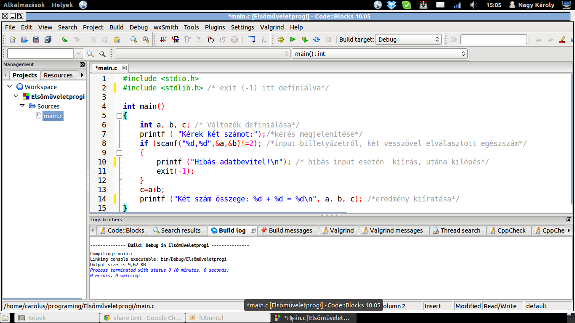
Task: Undo the last edit with the green arrow
Action: tap(64, 40)
